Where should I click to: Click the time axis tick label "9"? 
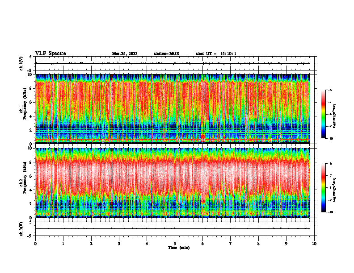pos(286,244)
